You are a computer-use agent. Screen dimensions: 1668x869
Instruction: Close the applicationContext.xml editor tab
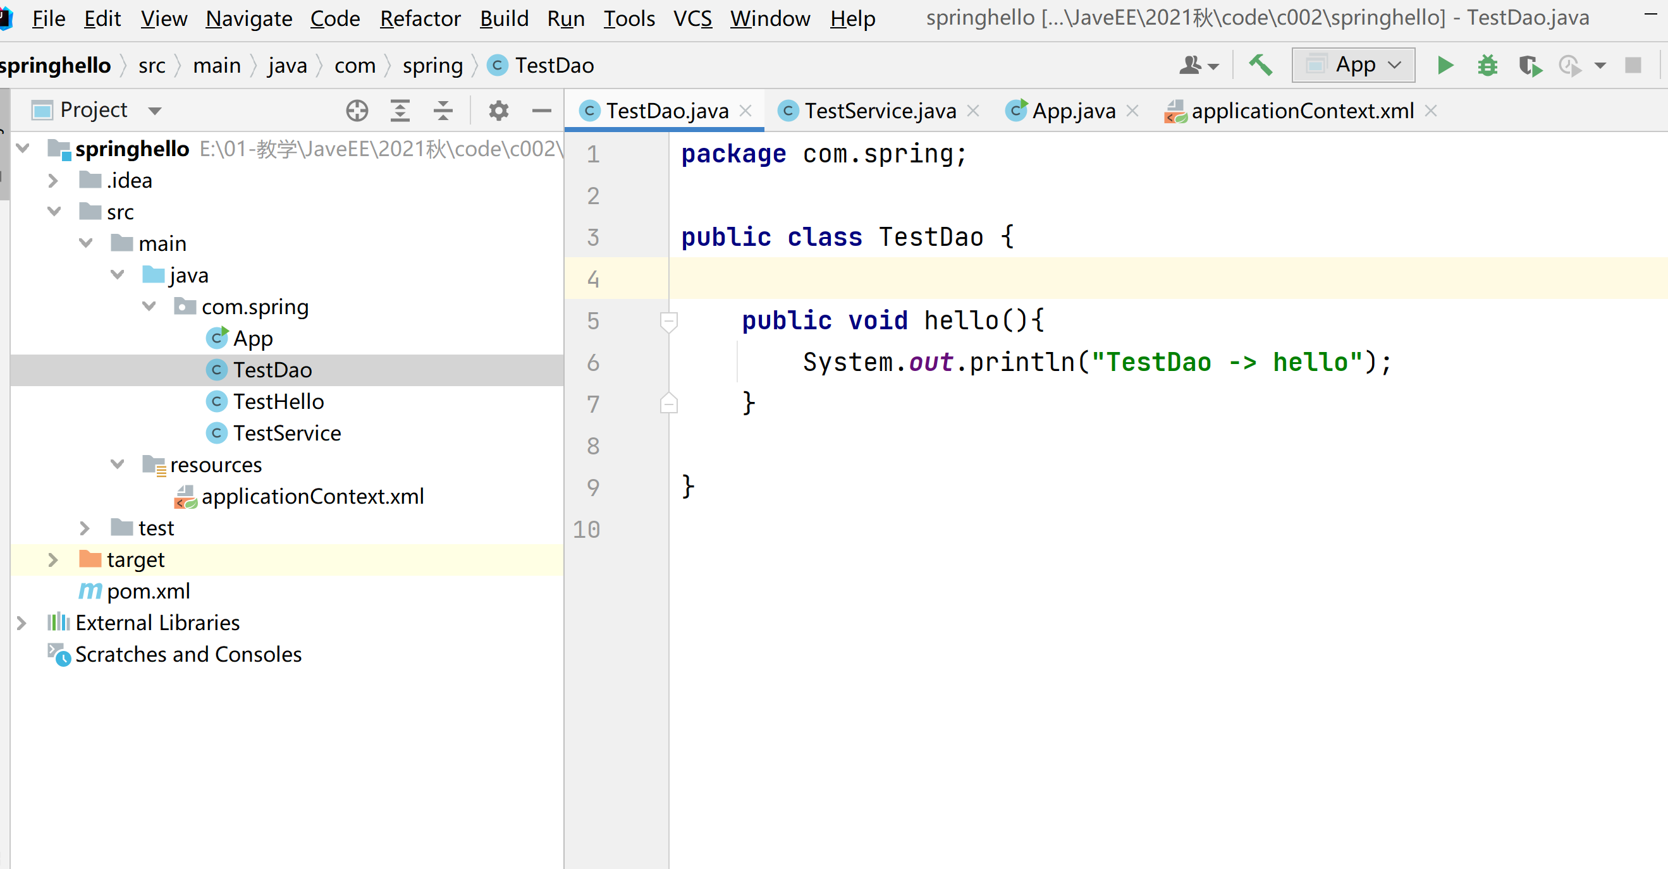pos(1431,111)
